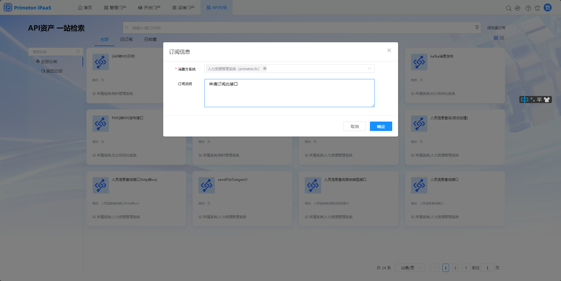Viewport: 561px width, 281px height.
Task: Click the user avatar icon
Action: [547, 8]
